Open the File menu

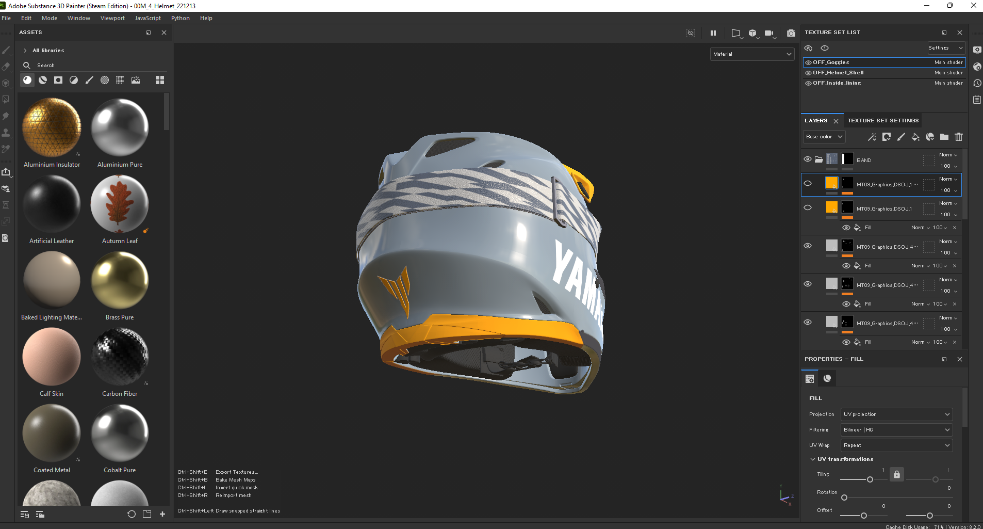click(6, 18)
